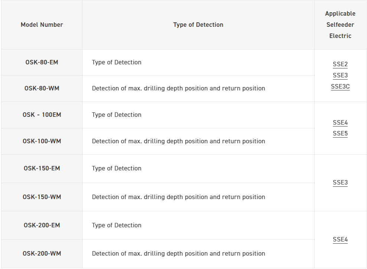Screen dimensions: 367x269
Task: Select the OSK-200-WM model cell
Action: point(42,254)
